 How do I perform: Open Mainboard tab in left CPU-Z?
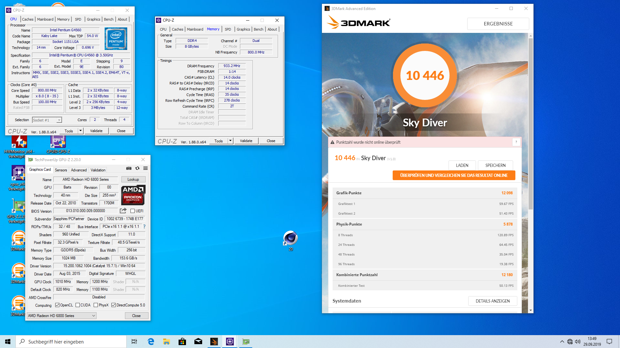45,19
